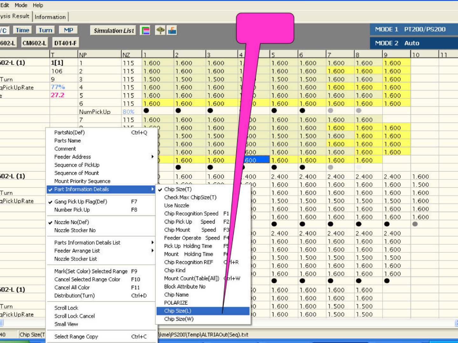The width and height of the screenshot is (458, 343).
Task: Select Chip Size(L) from submenu
Action: pos(178,311)
